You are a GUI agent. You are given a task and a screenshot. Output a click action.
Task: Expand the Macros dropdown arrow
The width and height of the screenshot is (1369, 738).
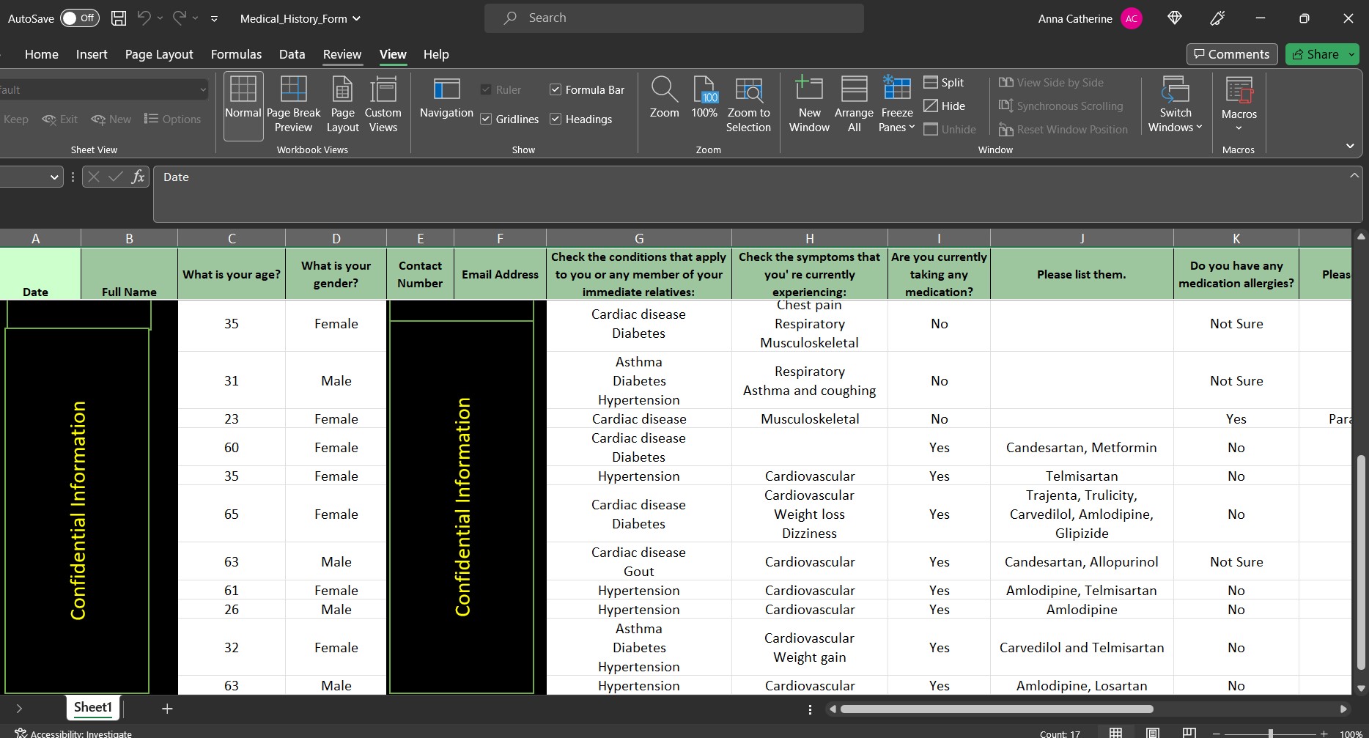(1239, 128)
